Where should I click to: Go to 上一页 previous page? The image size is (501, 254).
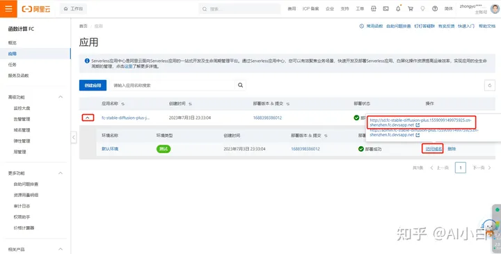tap(440, 168)
